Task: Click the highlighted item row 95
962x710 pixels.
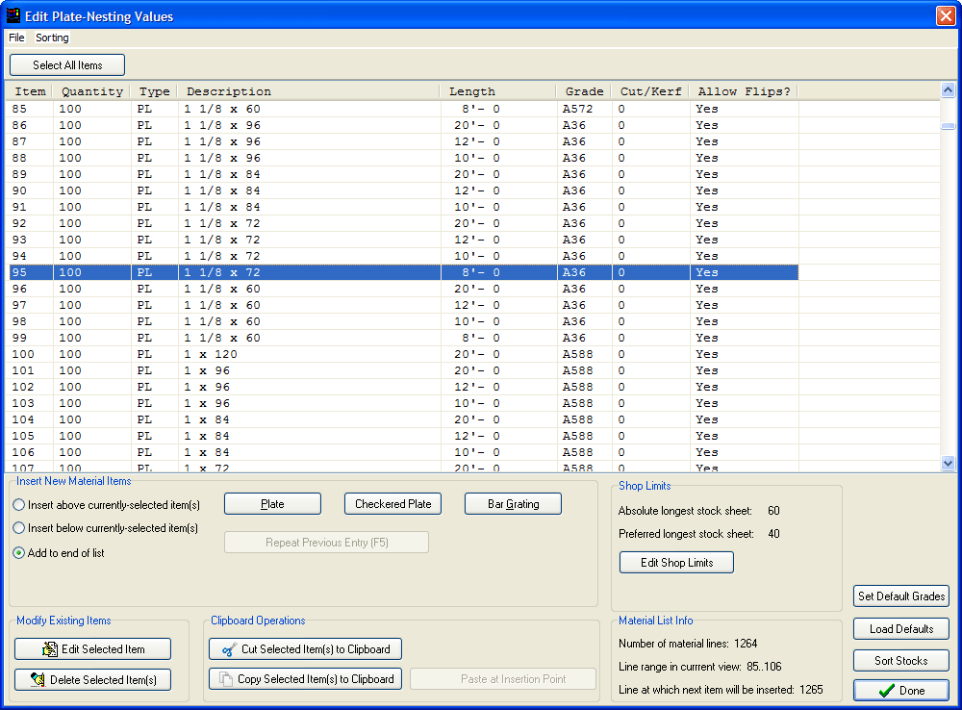Action: [402, 272]
